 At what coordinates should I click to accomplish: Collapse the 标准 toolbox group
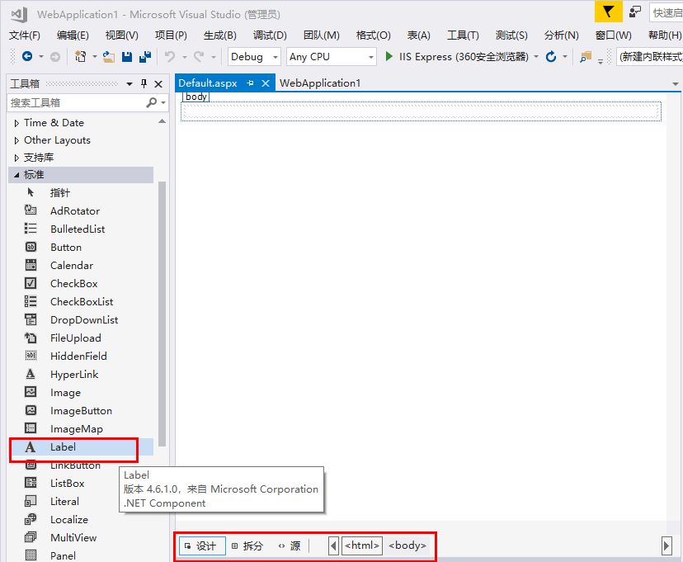click(16, 175)
